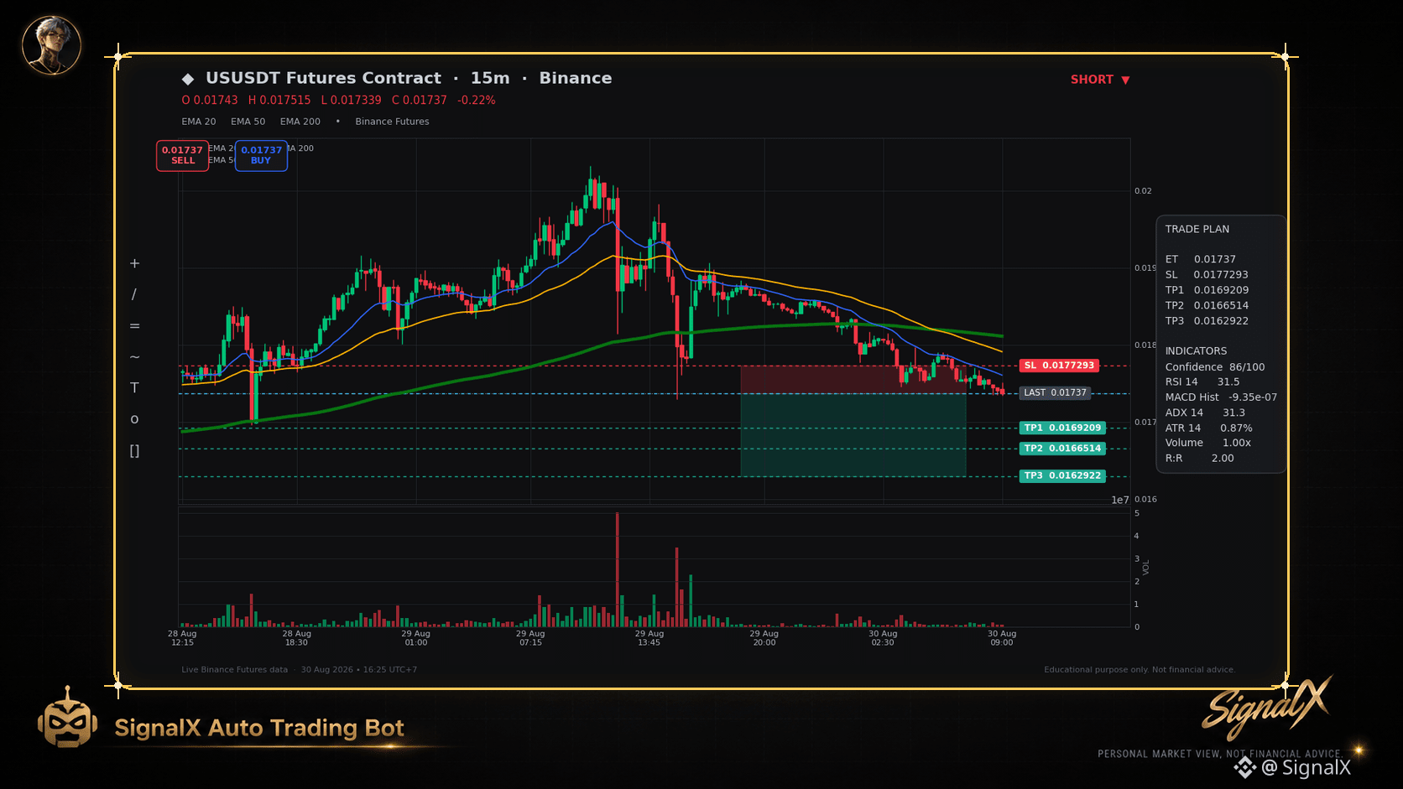Click the "Confidence 86/100" indicator row
The image size is (1403, 789).
pyautogui.click(x=1215, y=366)
